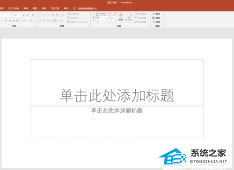Open the 帮助 (Help) tab
234x170 pixels.
click(x=66, y=8)
